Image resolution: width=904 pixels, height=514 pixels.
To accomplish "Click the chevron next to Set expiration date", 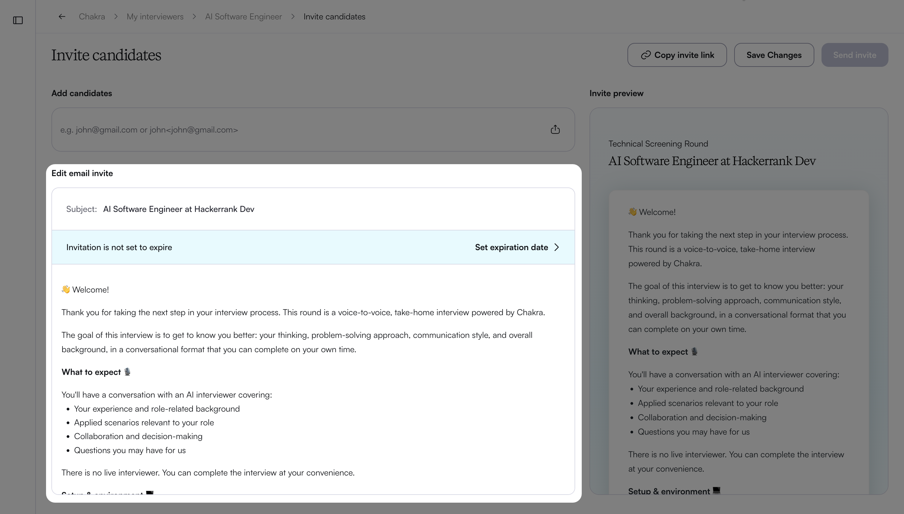I will pos(557,247).
